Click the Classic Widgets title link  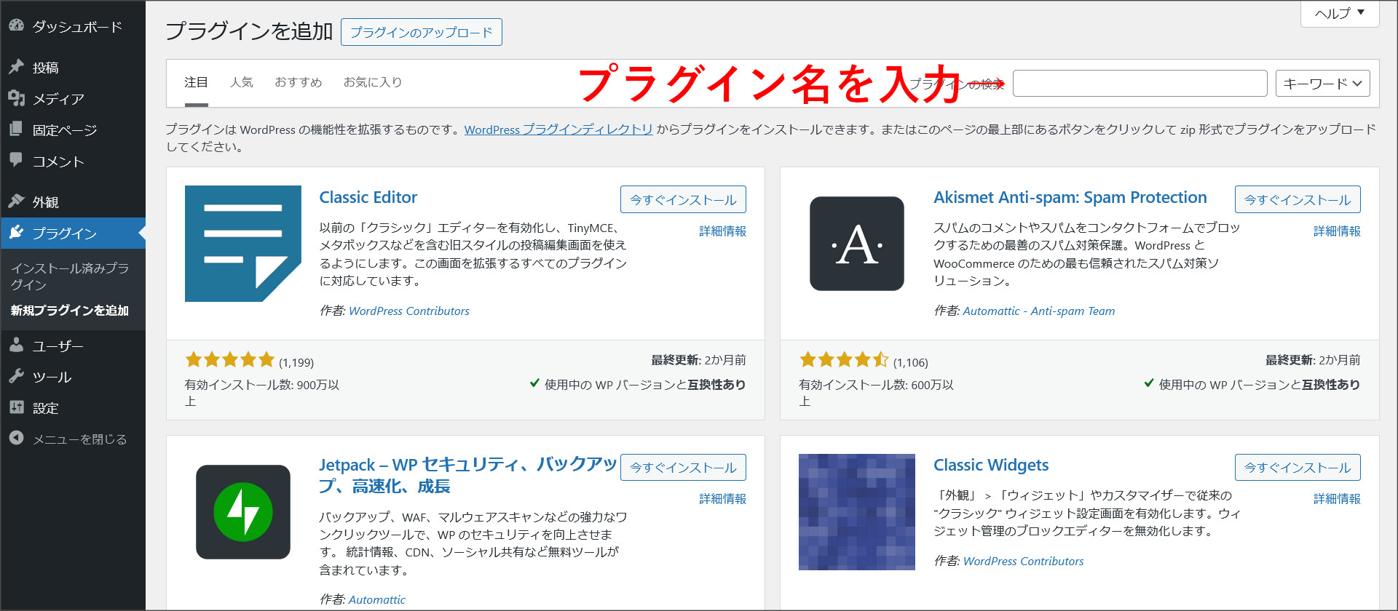[991, 465]
